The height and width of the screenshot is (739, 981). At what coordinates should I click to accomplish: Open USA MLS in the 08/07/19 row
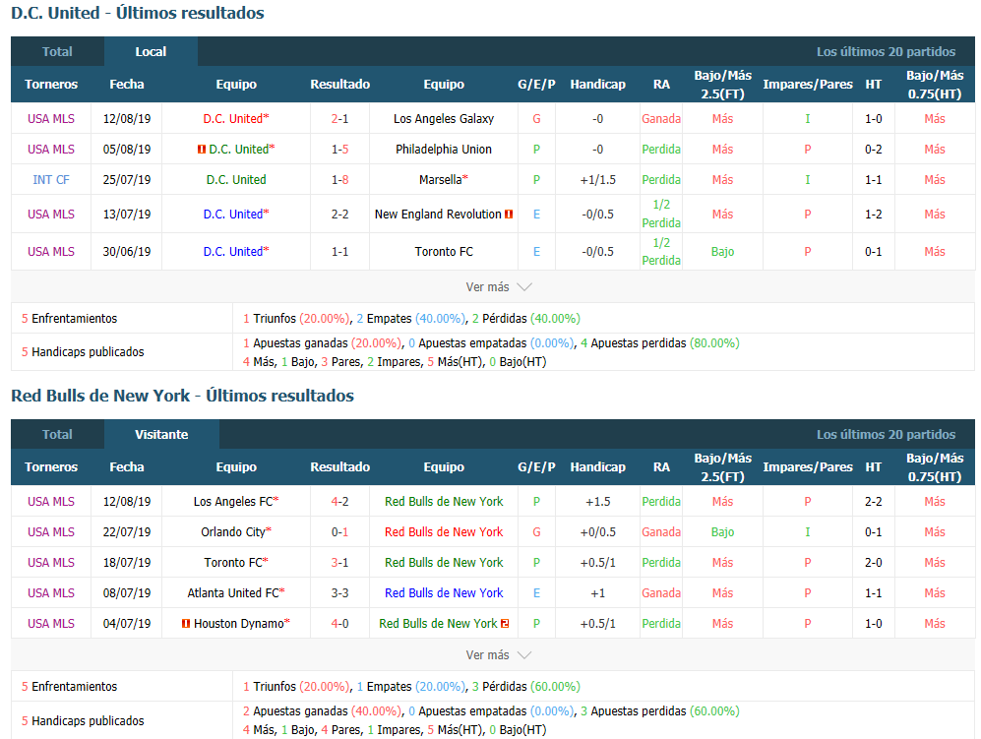point(51,593)
